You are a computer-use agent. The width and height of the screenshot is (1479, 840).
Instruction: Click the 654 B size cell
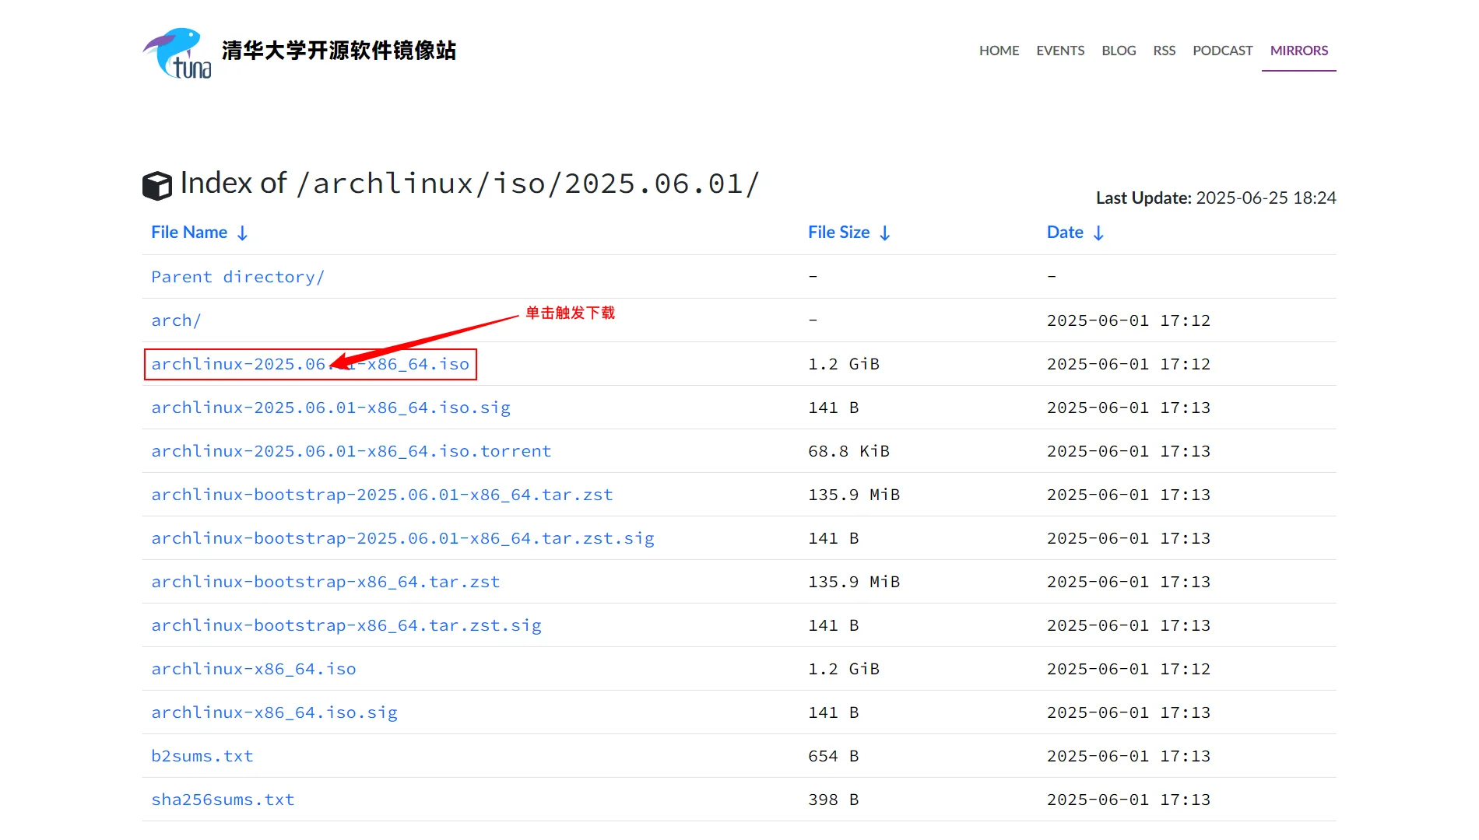coord(833,756)
